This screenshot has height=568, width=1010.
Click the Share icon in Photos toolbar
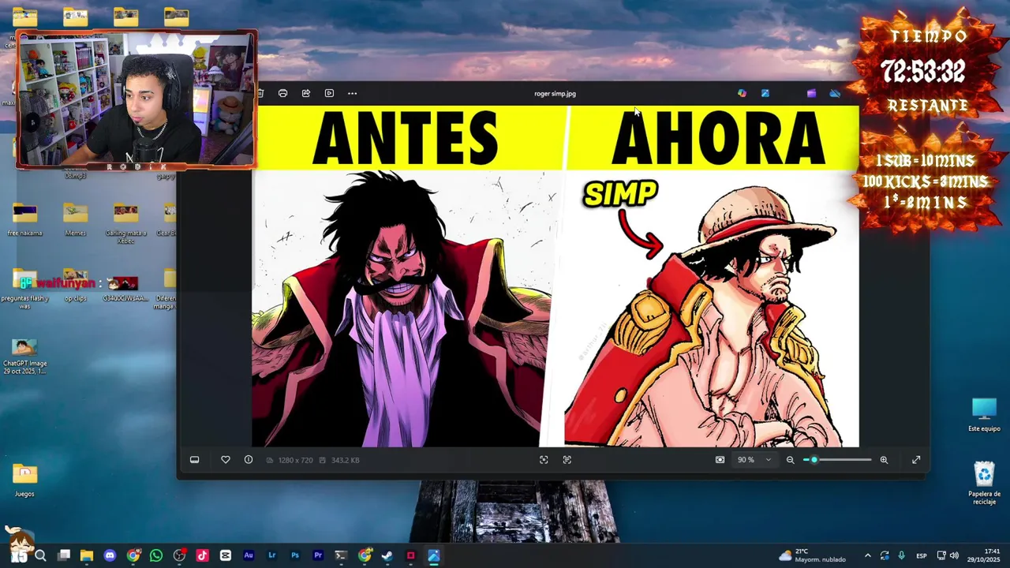pyautogui.click(x=306, y=93)
